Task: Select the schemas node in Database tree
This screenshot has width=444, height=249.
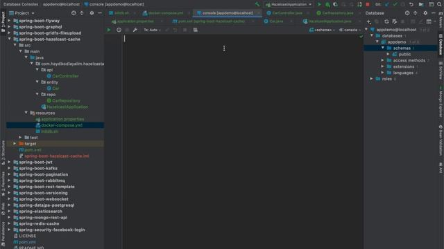Action: click(401, 48)
